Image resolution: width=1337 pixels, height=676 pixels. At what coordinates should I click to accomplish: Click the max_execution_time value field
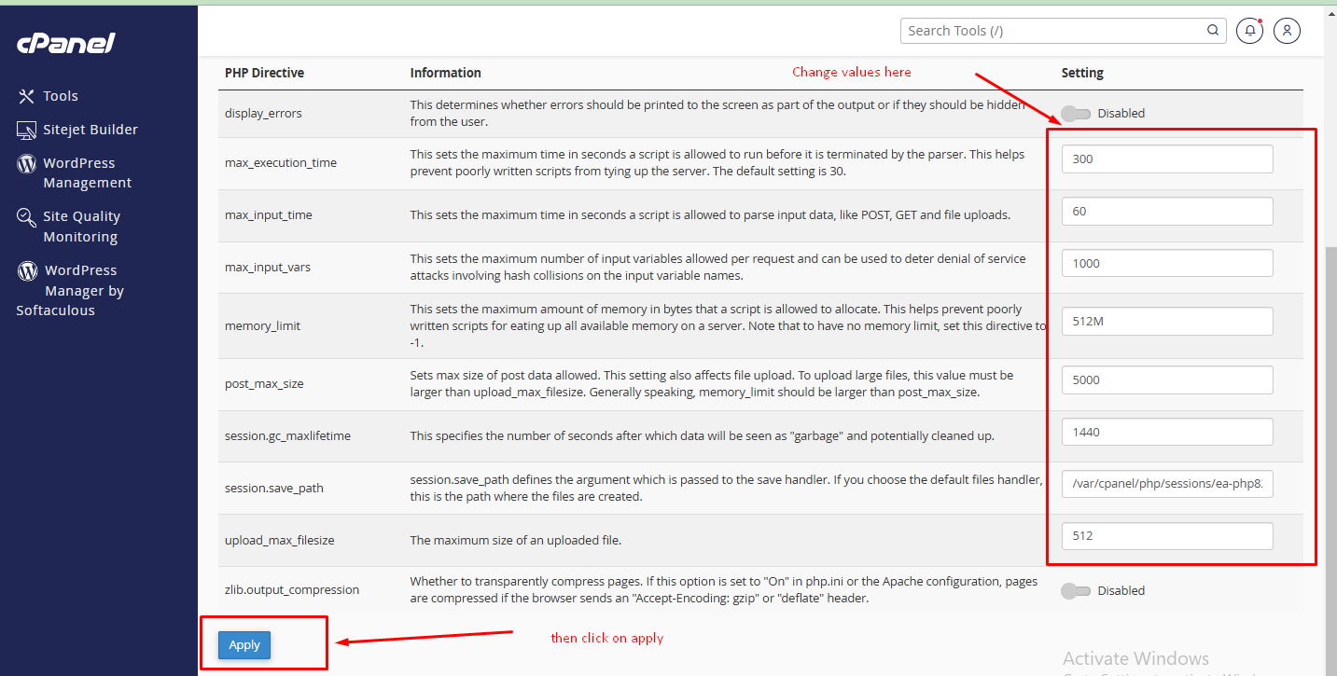coord(1166,159)
